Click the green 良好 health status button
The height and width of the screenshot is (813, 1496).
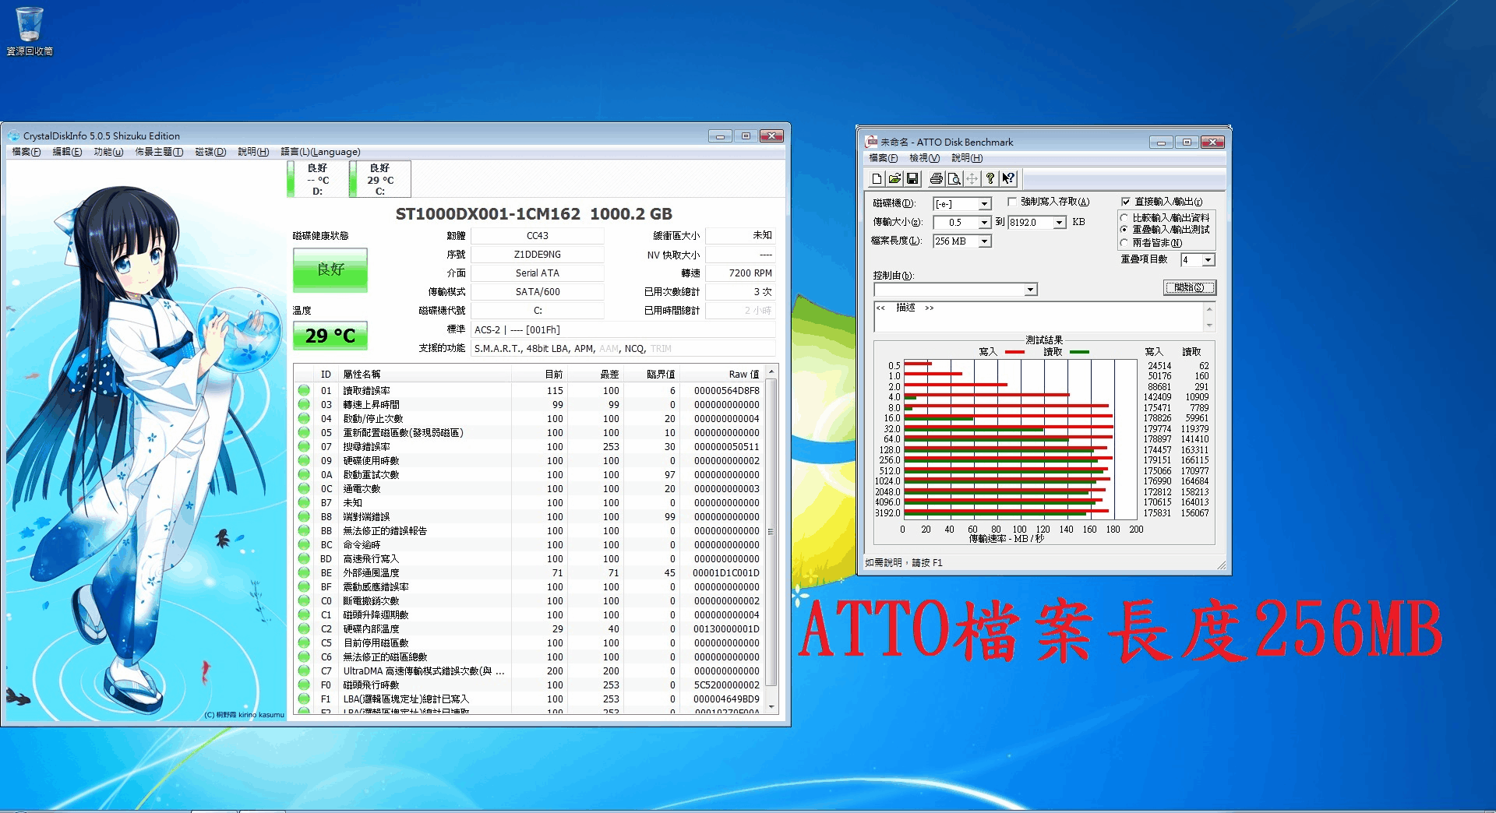330,269
